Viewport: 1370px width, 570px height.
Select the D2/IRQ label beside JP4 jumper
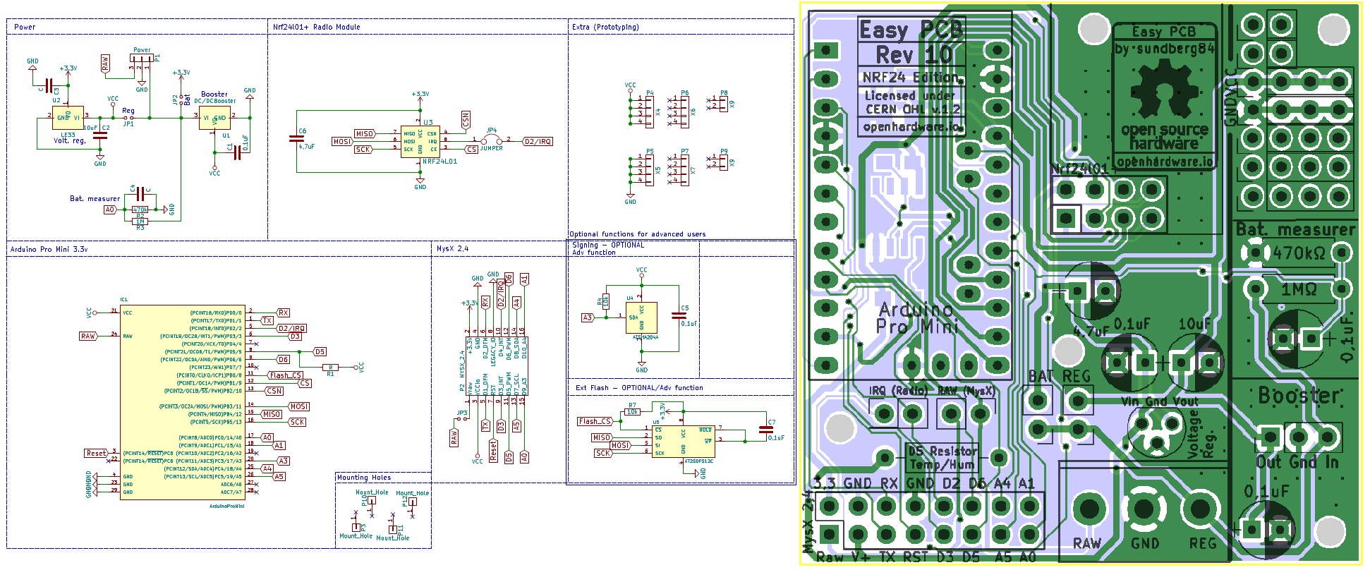coord(538,142)
